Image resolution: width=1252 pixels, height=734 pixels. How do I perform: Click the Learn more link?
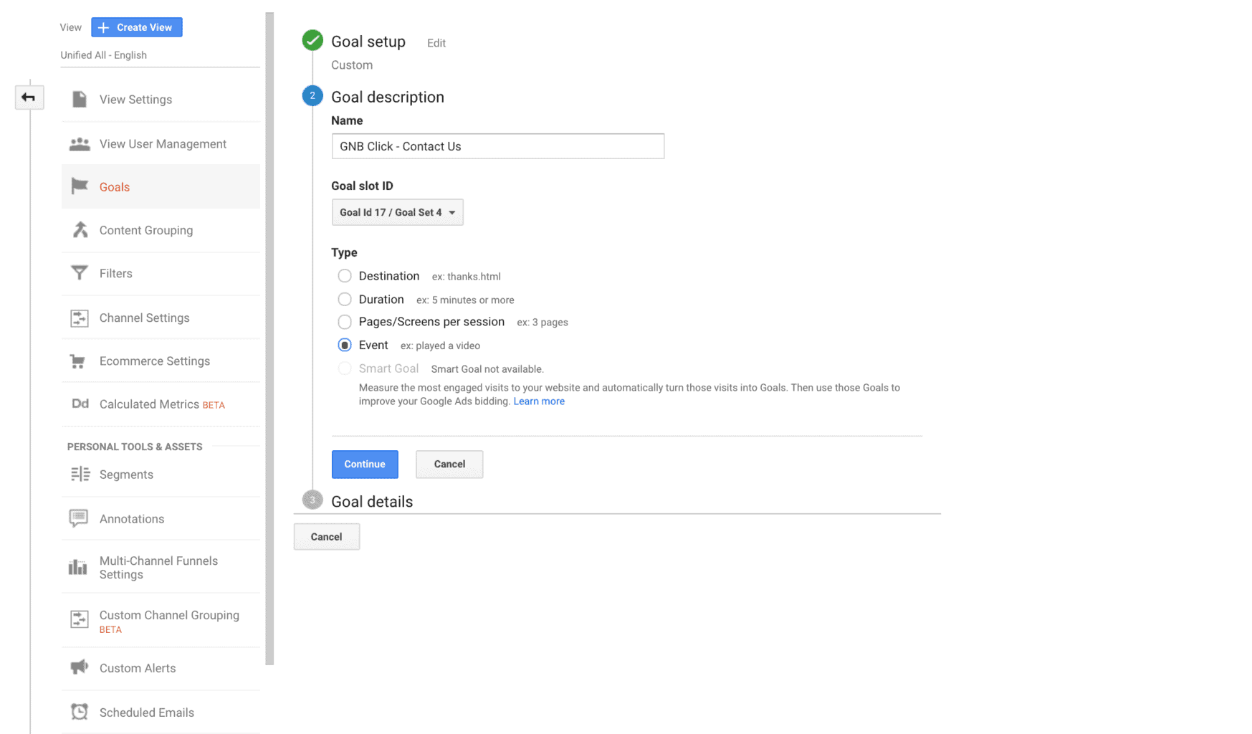pyautogui.click(x=538, y=401)
